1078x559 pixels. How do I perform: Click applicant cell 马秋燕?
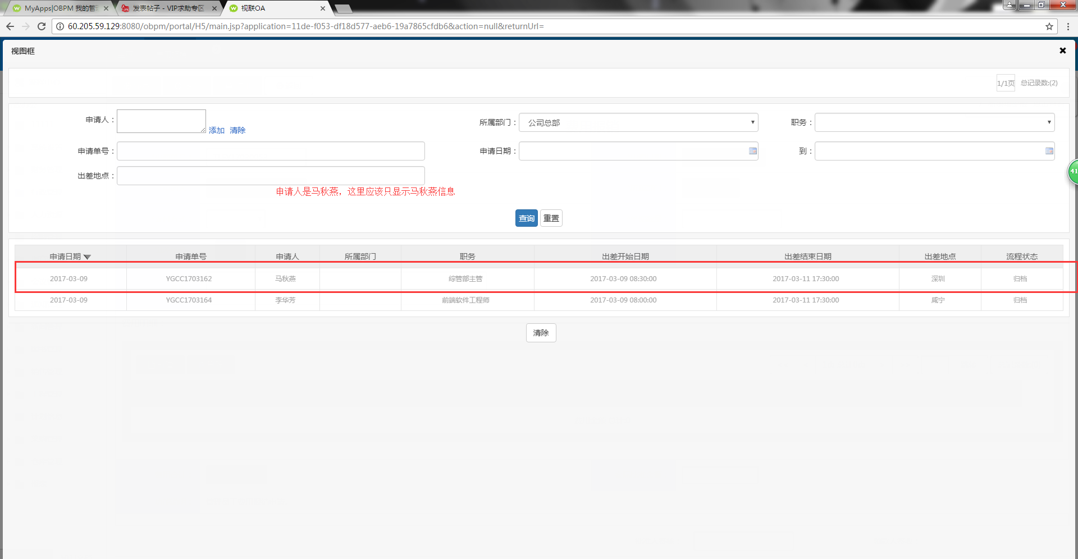point(285,279)
